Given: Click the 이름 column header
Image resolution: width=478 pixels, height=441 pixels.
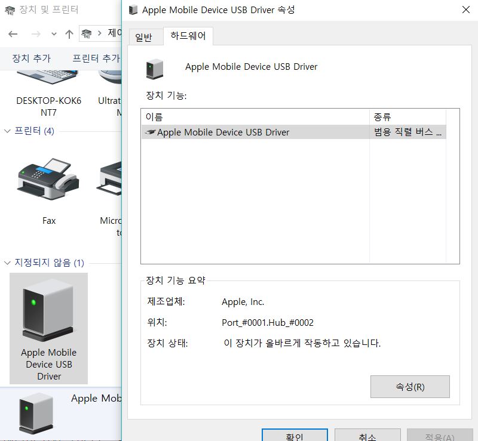Looking at the screenshot, I should 256,116.
